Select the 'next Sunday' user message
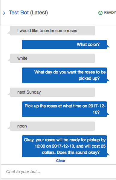The height and width of the screenshot is (180, 116). 52,92
